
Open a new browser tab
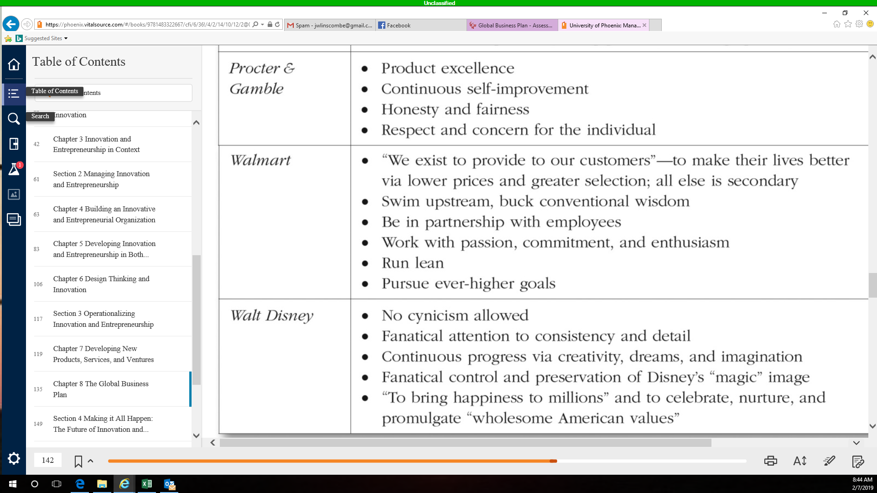[x=655, y=25]
